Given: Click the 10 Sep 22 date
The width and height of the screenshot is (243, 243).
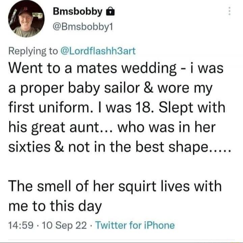Looking at the screenshot, I should 64,225.
